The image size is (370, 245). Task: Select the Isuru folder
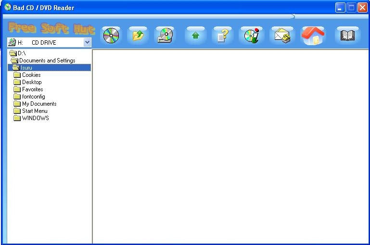point(50,68)
